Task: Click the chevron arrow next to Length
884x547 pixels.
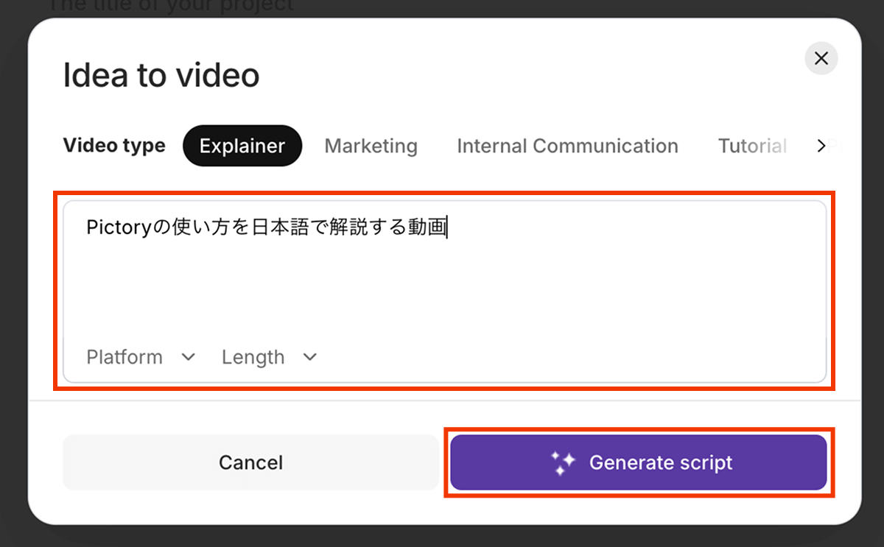Action: [310, 357]
